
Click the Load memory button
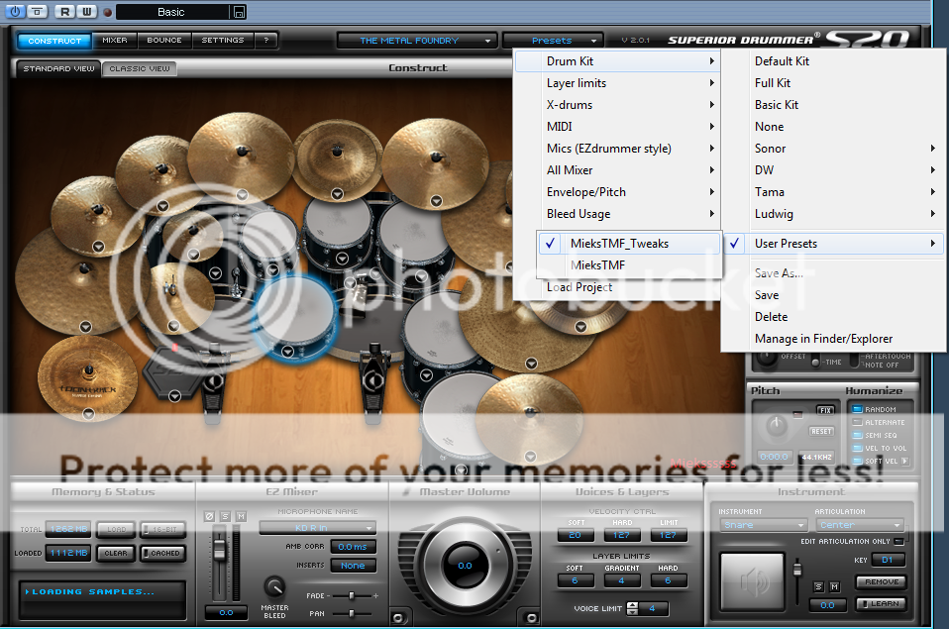[116, 530]
